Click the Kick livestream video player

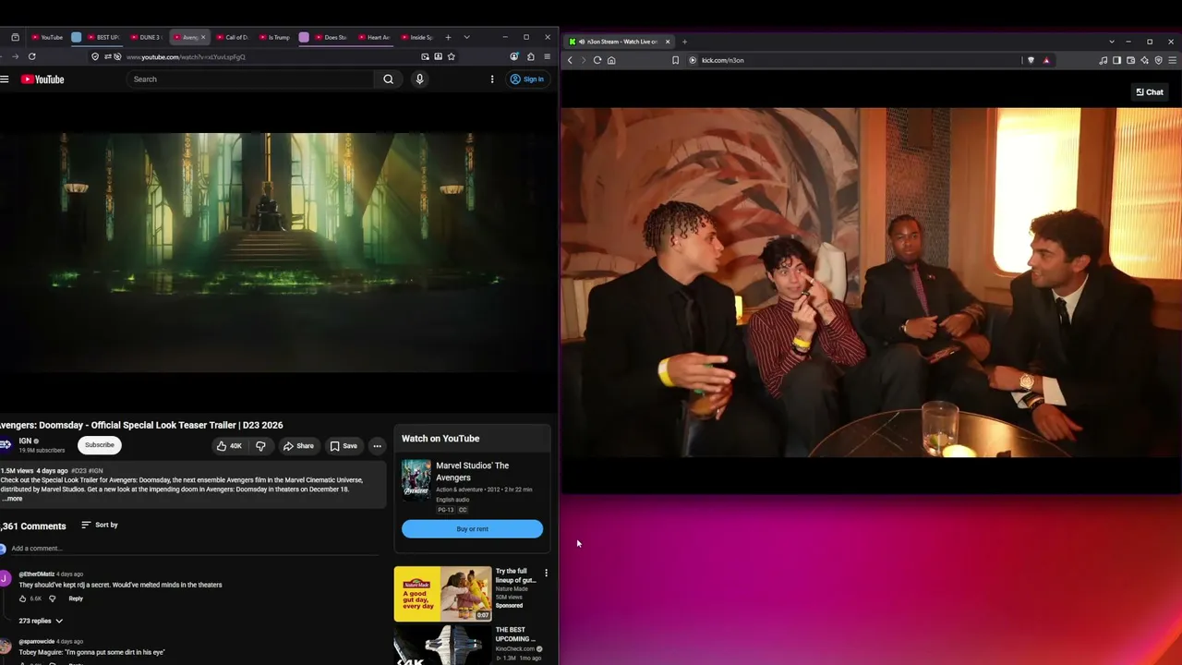point(871,283)
